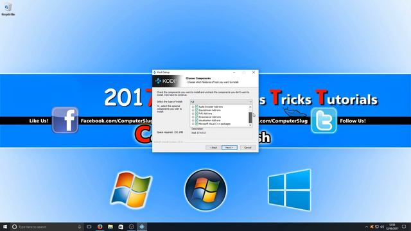Open the Recycle Bin desktop icon

tap(8, 9)
